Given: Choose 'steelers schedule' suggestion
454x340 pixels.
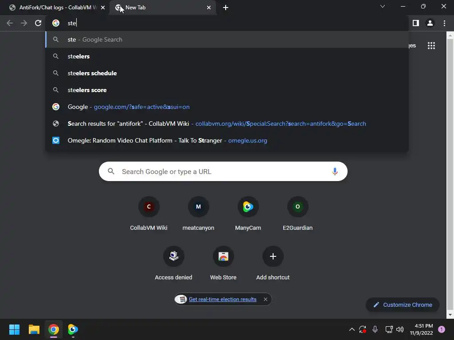Looking at the screenshot, I should click(x=227, y=73).
